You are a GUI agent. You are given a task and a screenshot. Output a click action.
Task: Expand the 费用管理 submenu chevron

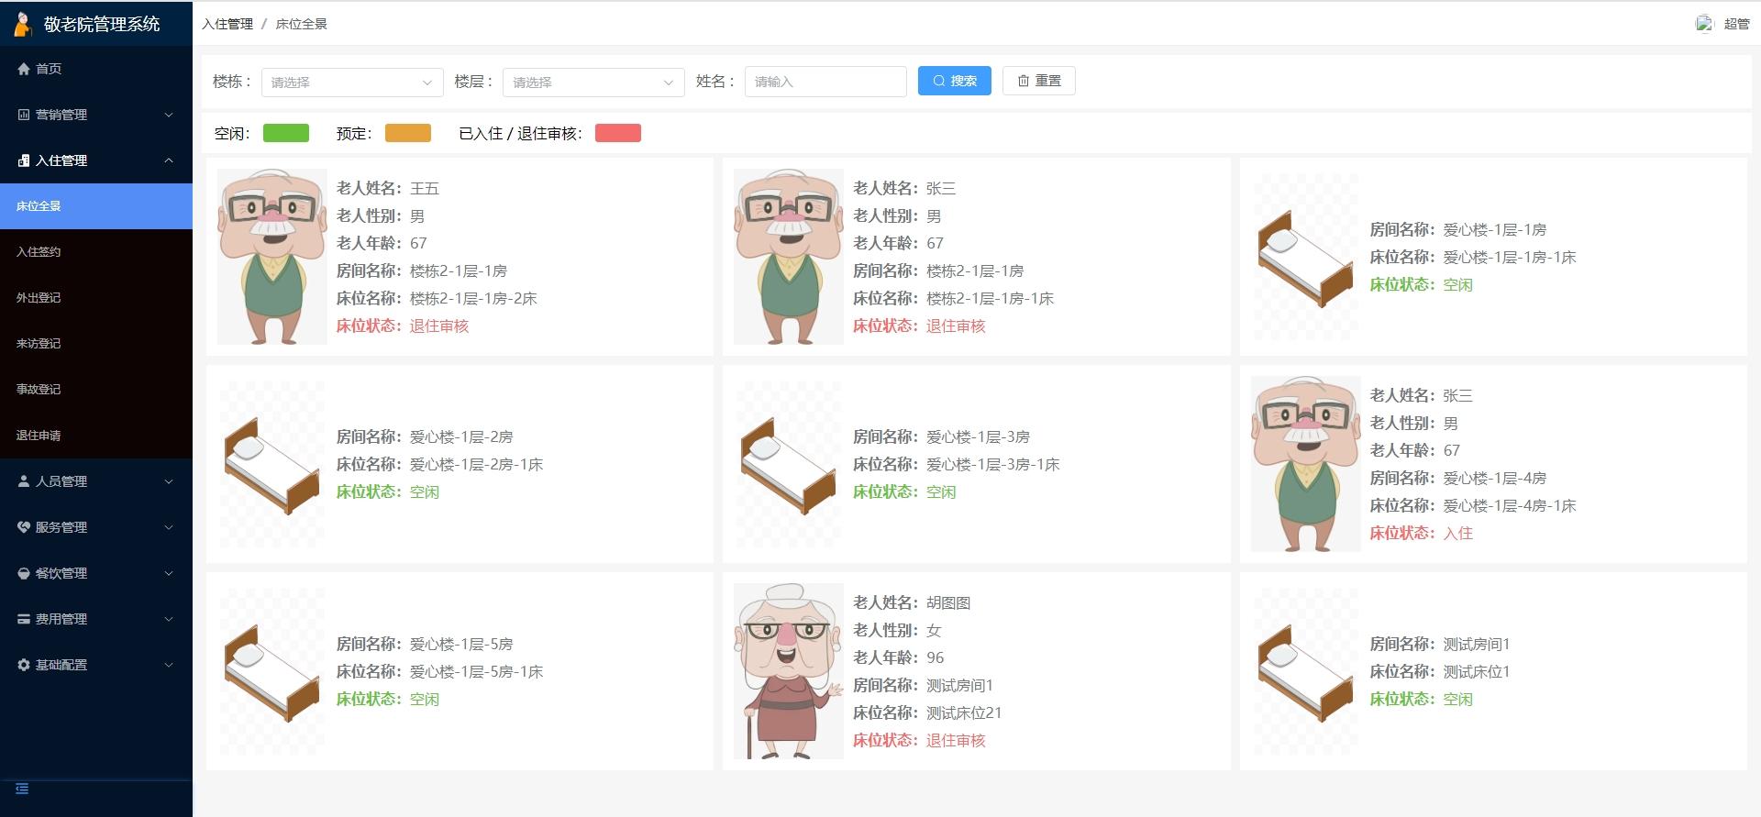point(169,619)
